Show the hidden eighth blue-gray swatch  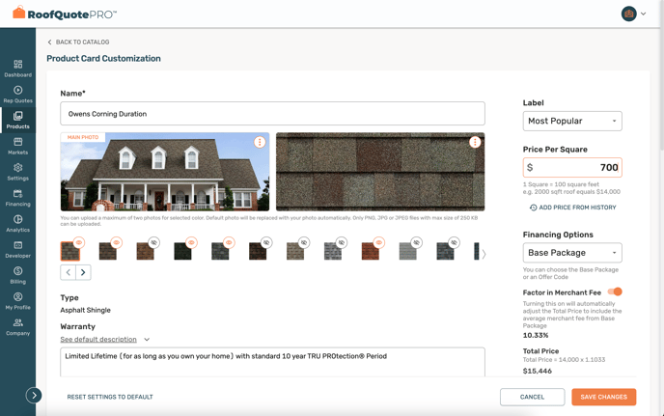point(342,242)
